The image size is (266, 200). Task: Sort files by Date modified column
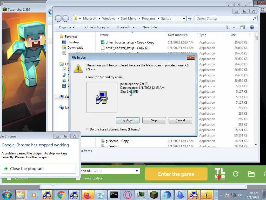tap(178, 35)
